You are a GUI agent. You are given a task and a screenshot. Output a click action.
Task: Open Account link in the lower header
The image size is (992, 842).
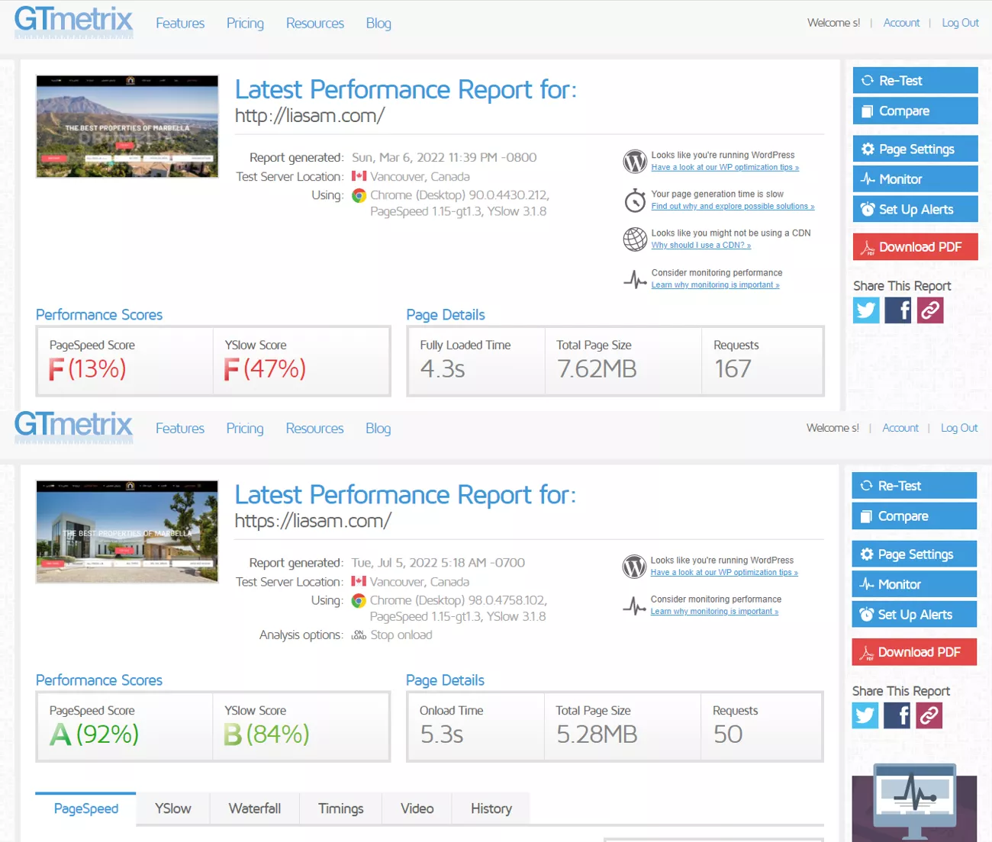[900, 428]
